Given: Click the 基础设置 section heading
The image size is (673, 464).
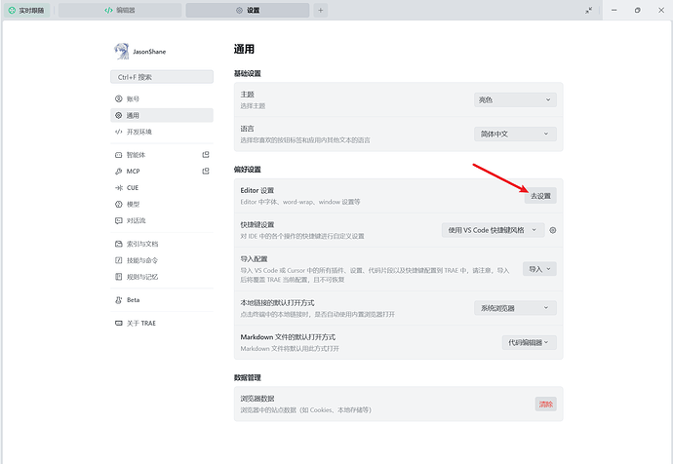Looking at the screenshot, I should coord(247,73).
